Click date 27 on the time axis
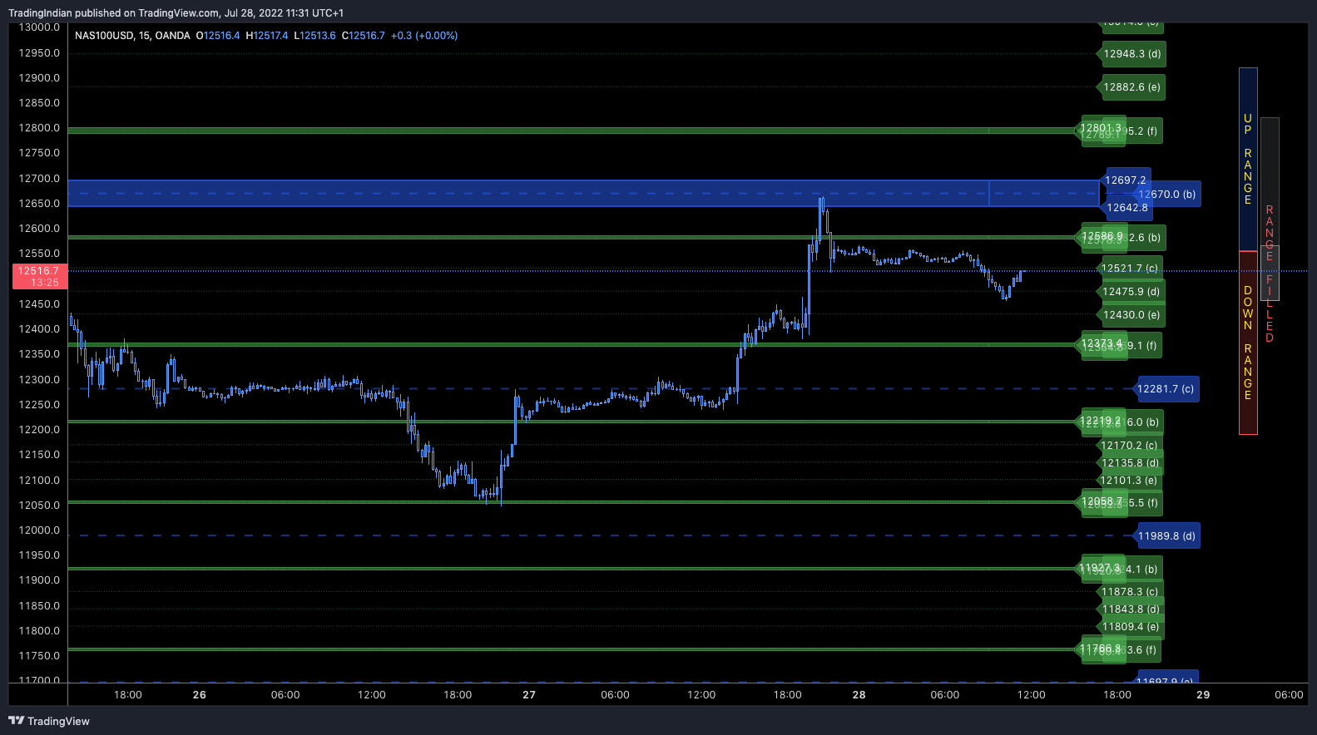Viewport: 1317px width, 735px height. (529, 695)
